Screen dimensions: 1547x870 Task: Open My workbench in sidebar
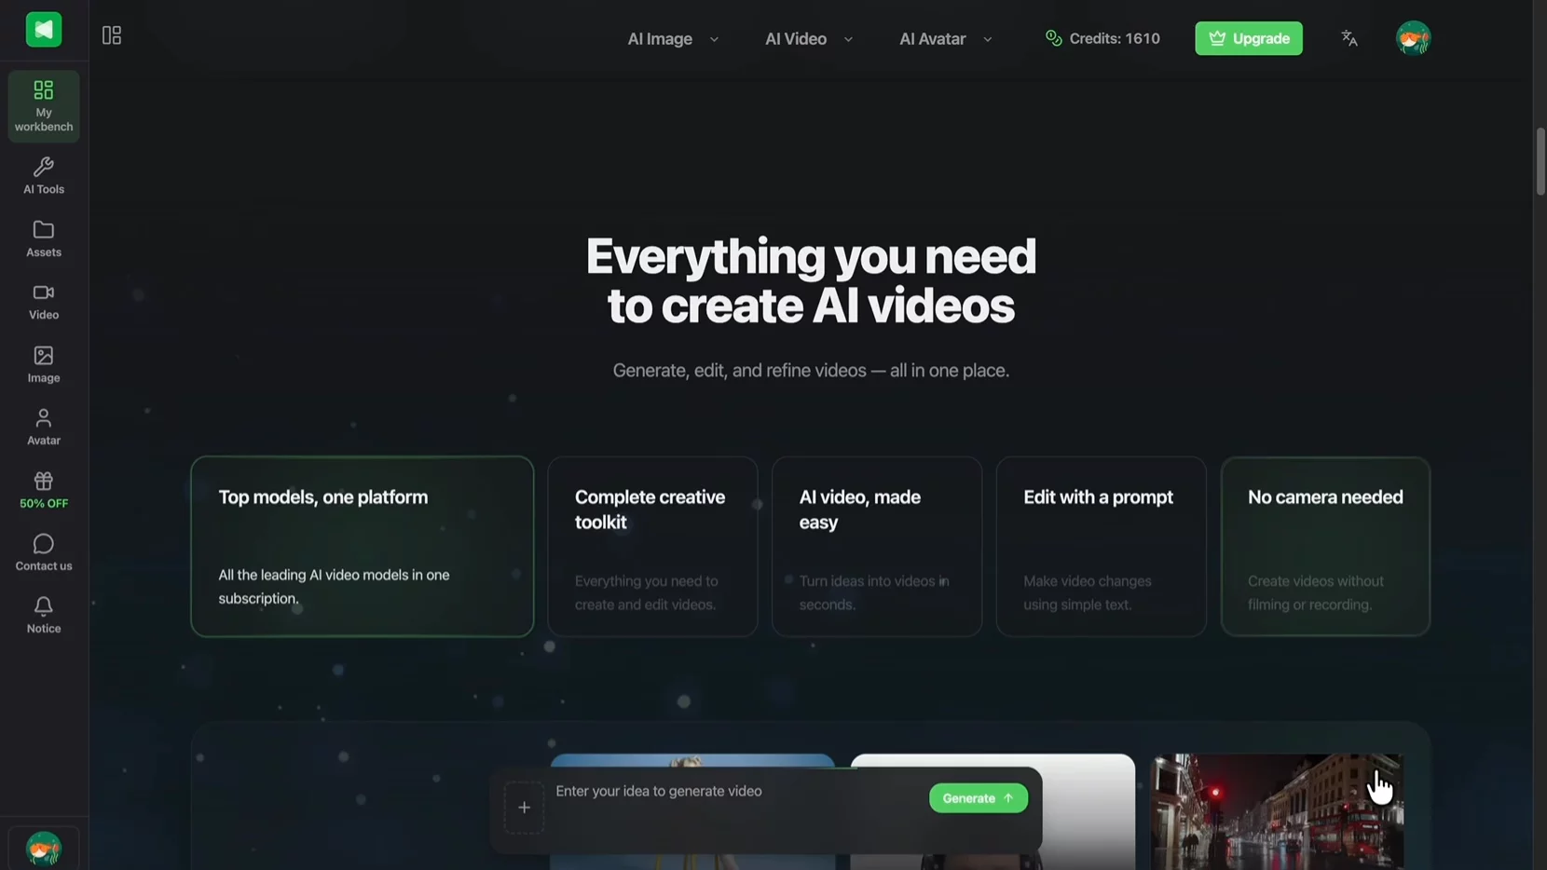(x=44, y=106)
